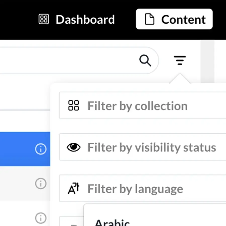The image size is (226, 226).
Task: Click the language translate icon
Action: [x=74, y=189]
